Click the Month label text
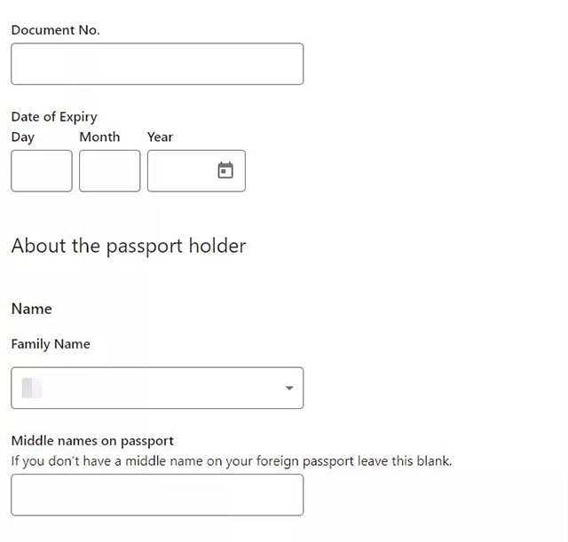This screenshot has width=568, height=542. (x=99, y=137)
